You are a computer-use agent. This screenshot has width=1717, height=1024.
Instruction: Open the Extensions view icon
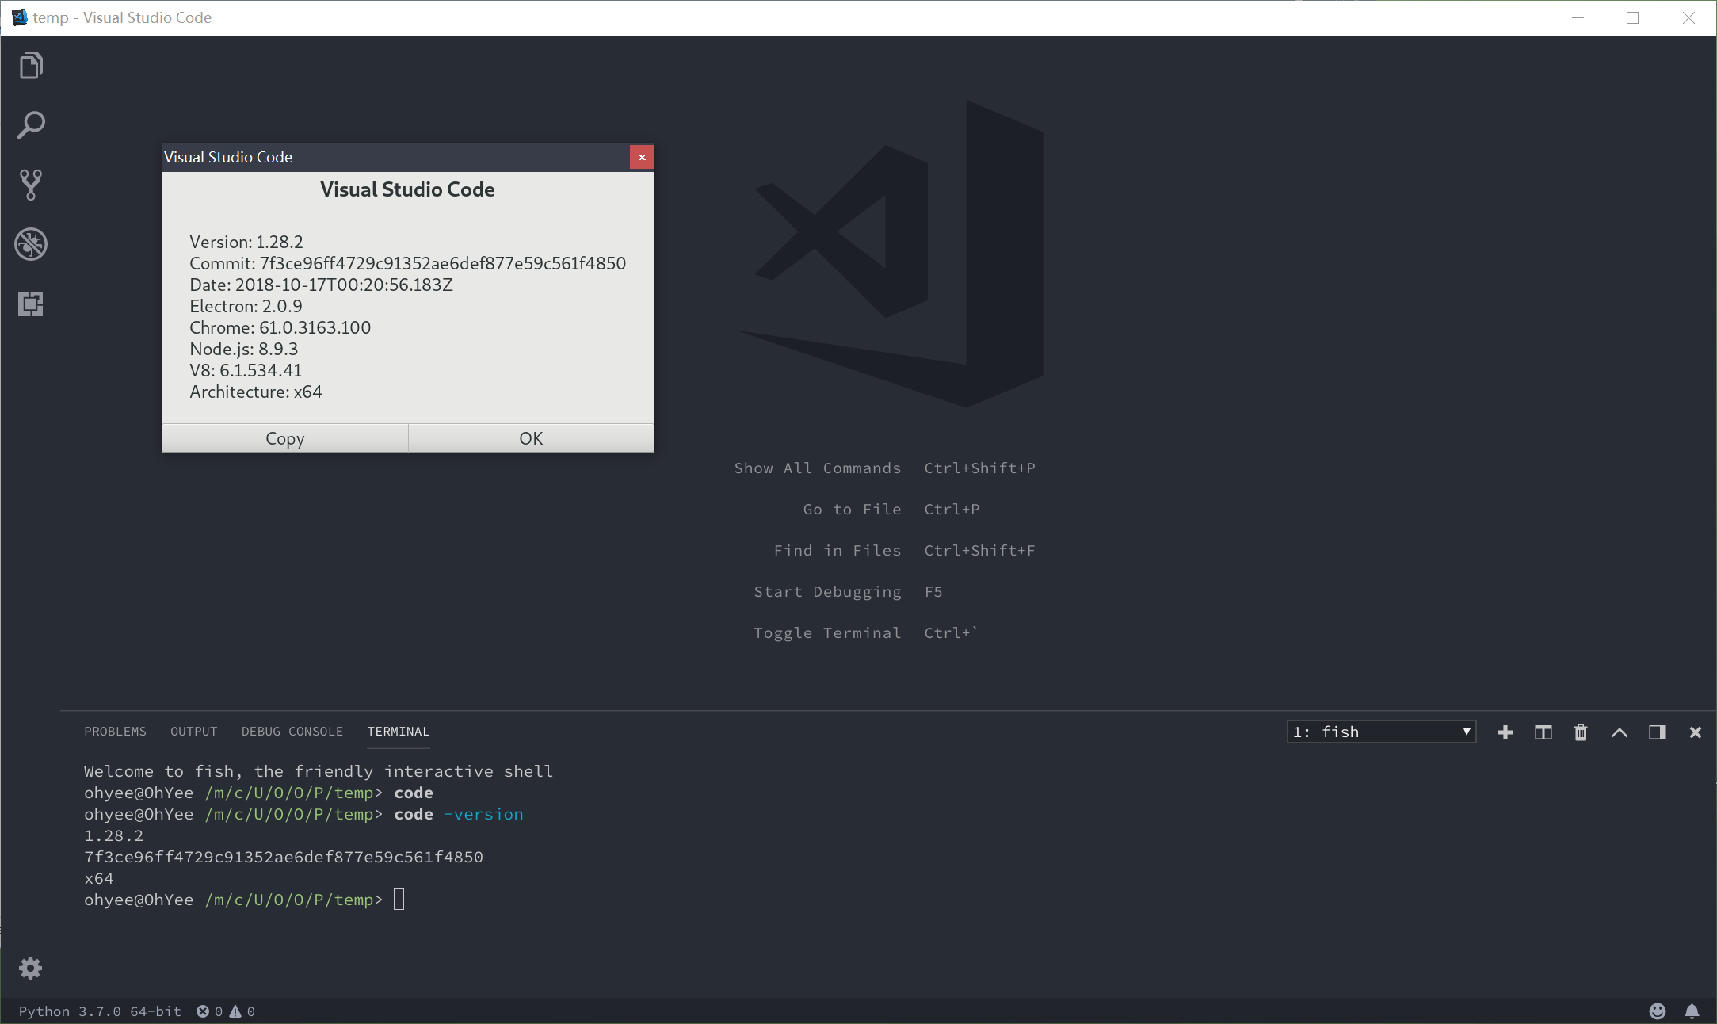pos(31,304)
